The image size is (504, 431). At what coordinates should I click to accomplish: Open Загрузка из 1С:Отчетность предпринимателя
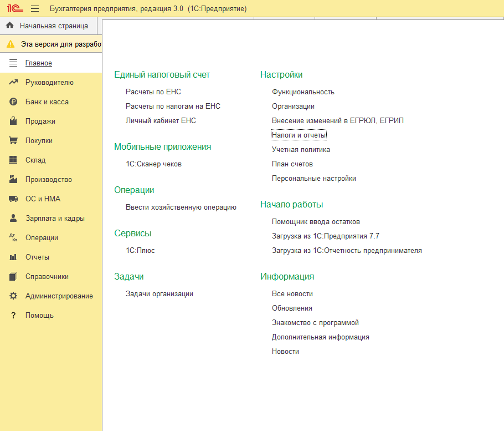coord(347,250)
